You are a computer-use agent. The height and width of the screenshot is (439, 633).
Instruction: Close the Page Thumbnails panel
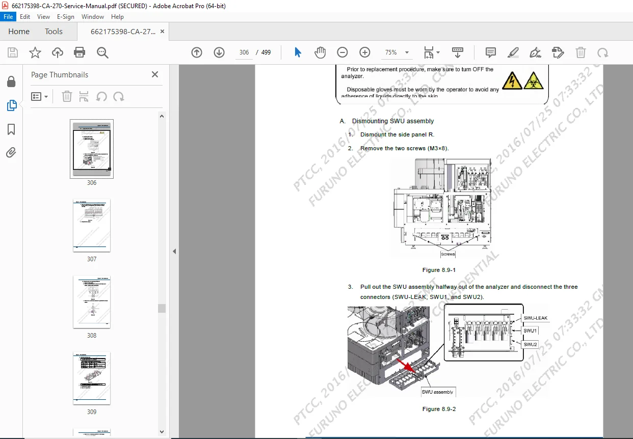(155, 74)
